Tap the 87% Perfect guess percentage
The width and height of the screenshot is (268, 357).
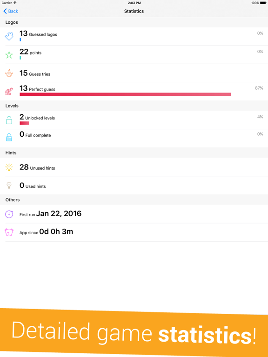[259, 88]
